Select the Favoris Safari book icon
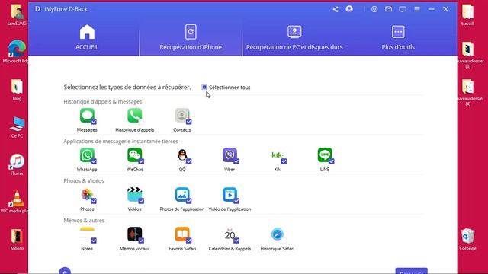Viewport: 488px width, 274px height. [182, 234]
